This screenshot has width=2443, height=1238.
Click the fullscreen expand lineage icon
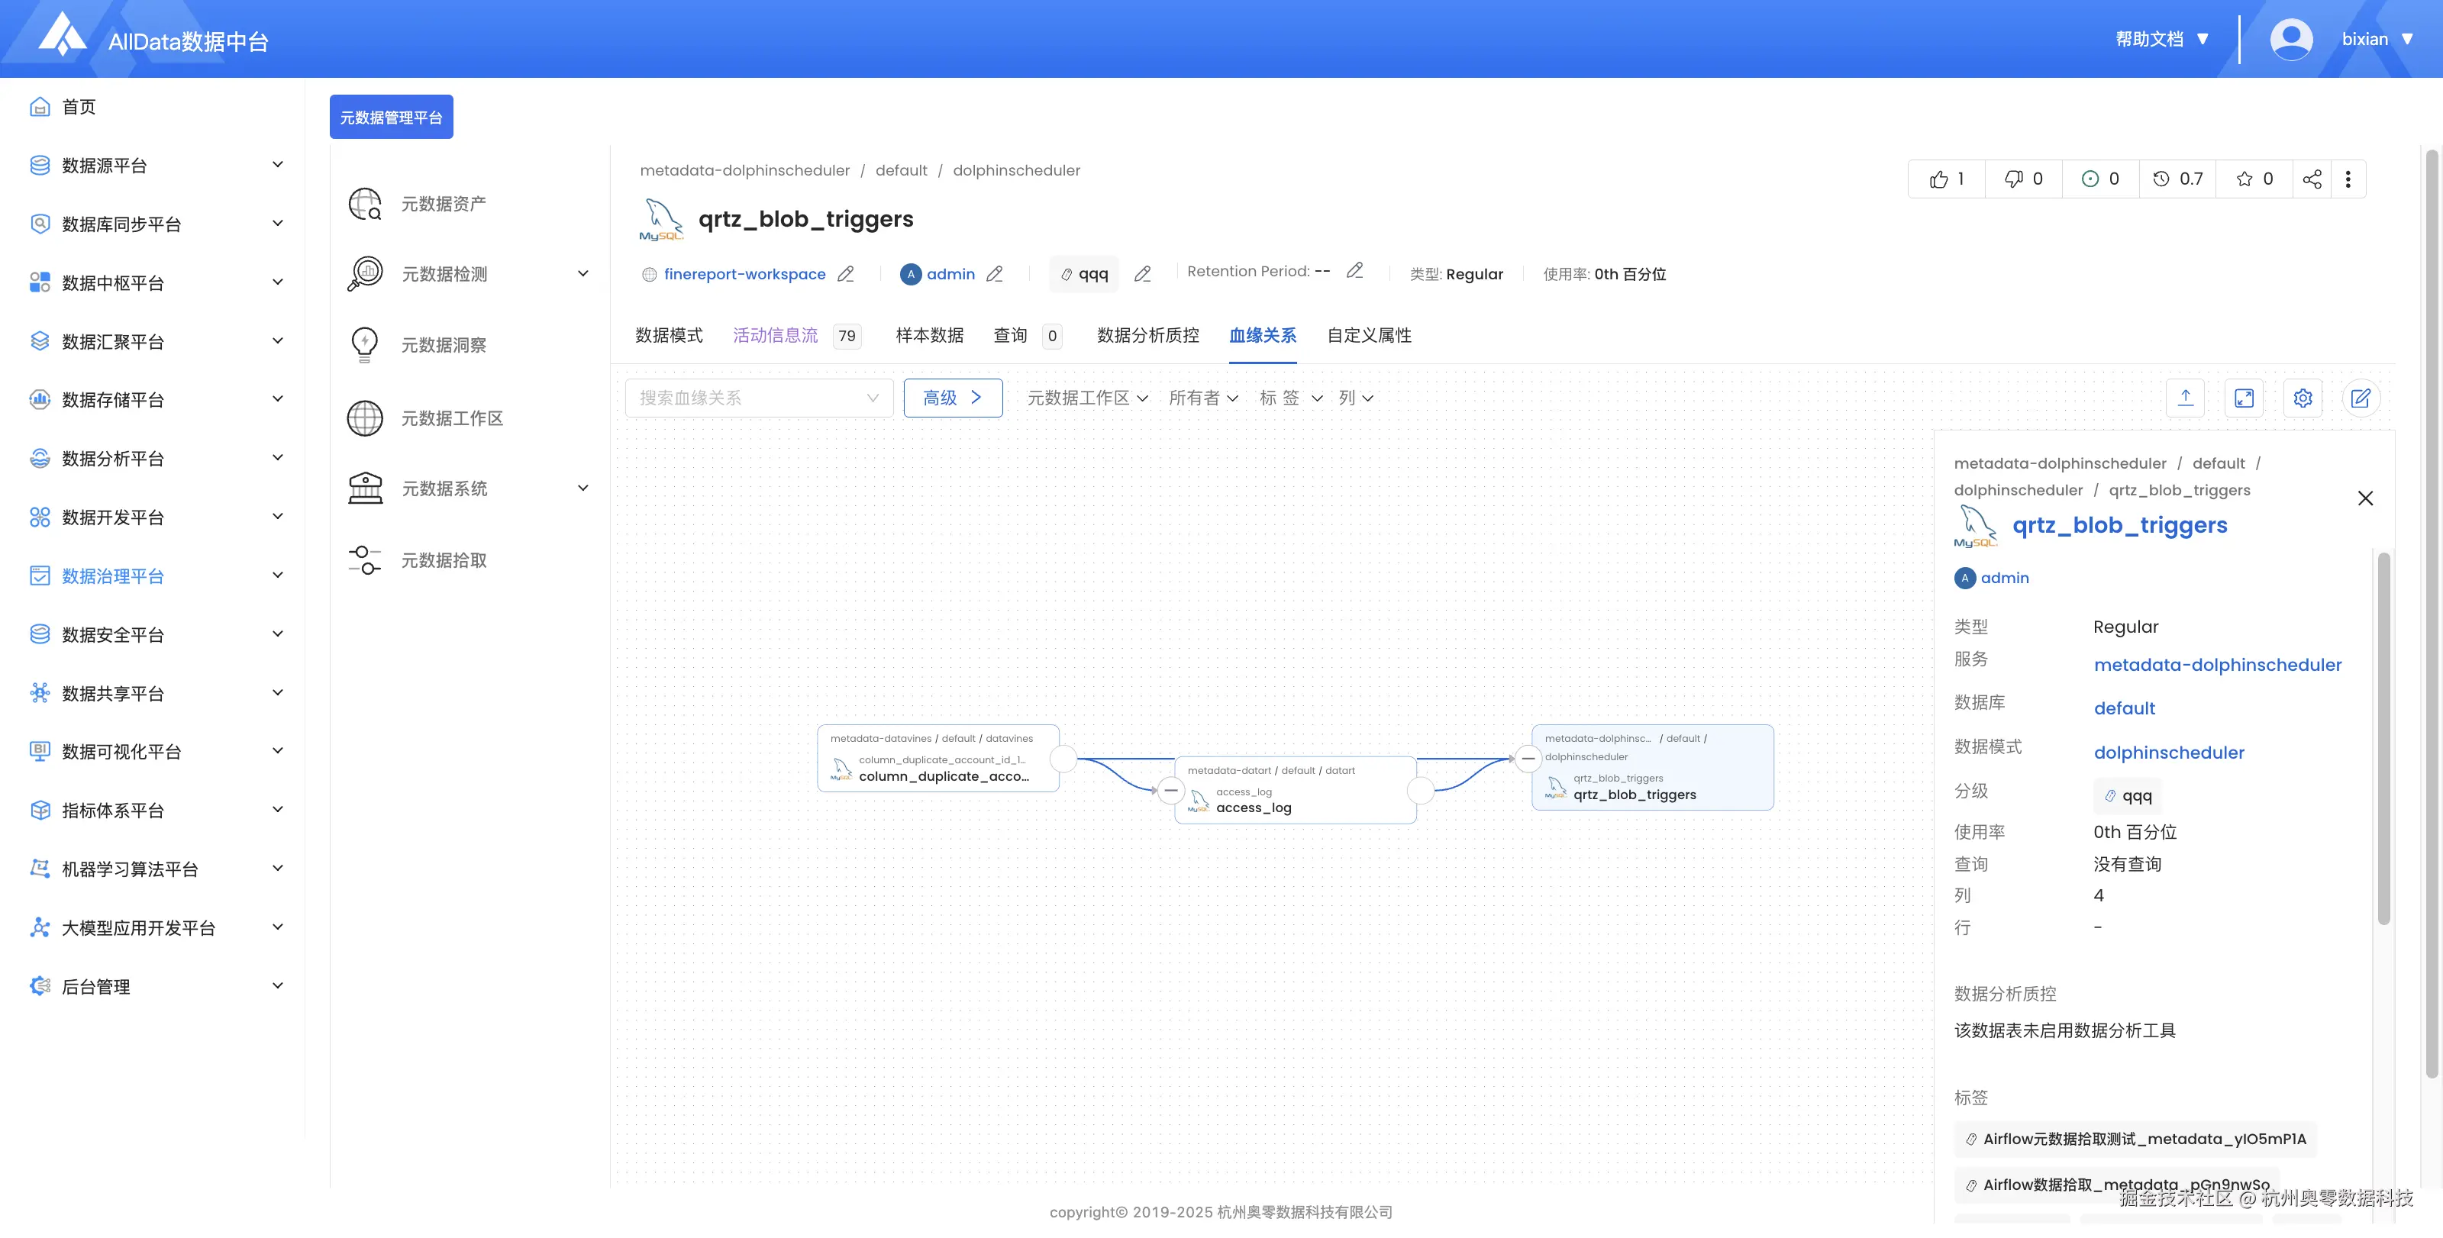(x=2244, y=398)
